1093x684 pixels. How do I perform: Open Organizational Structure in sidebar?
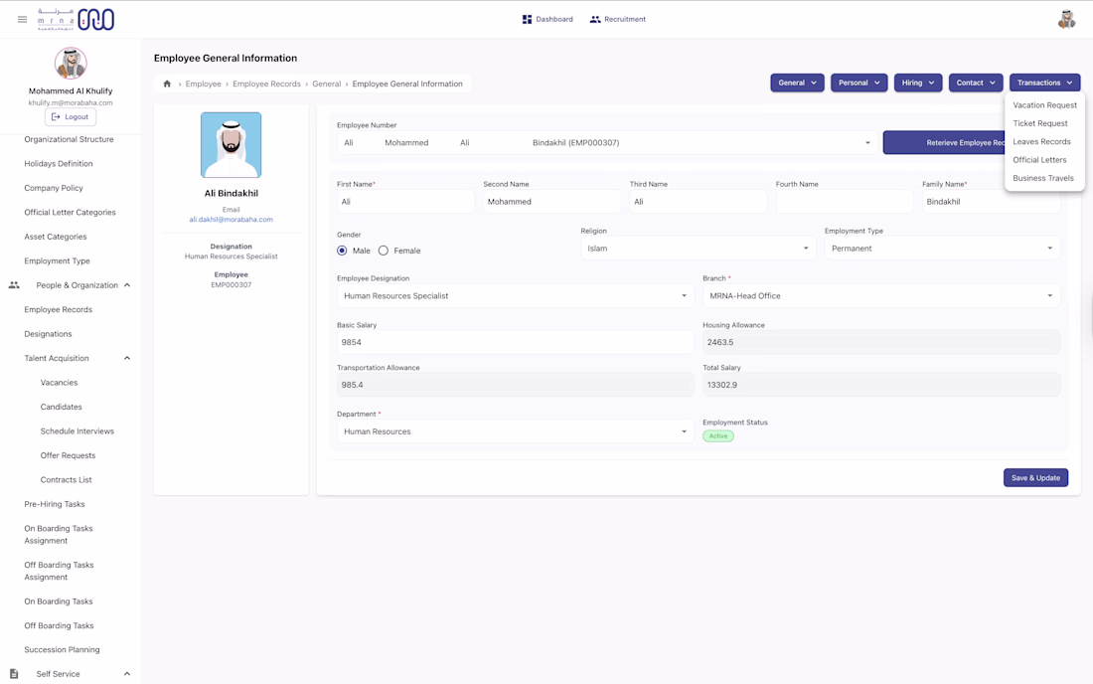69,139
